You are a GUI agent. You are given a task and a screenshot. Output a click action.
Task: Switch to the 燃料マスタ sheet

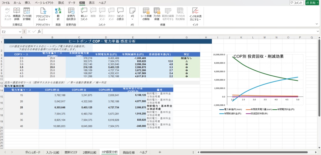pos(71,152)
